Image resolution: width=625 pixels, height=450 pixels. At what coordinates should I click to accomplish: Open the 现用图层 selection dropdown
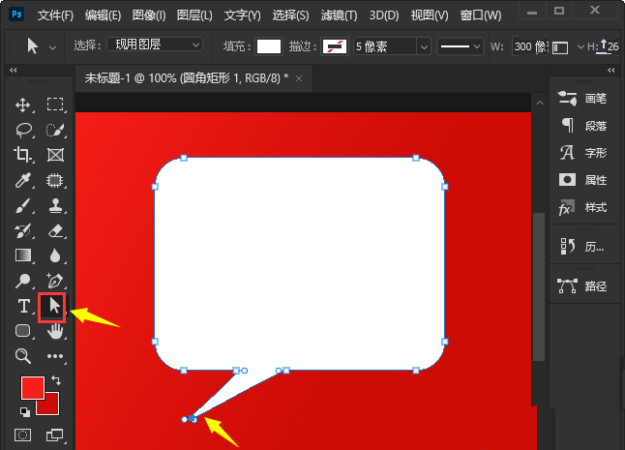pyautogui.click(x=155, y=45)
